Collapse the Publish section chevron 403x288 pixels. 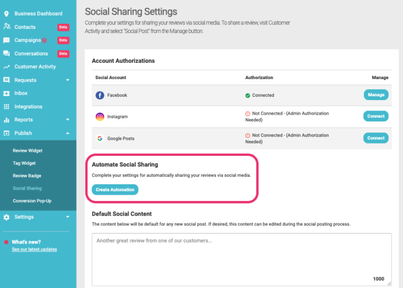[x=68, y=133]
